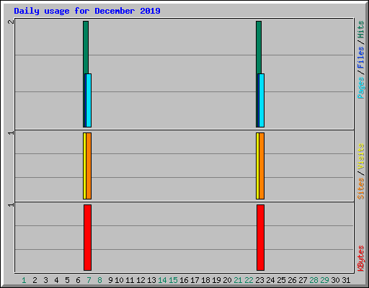Select day 6 on the date axis
Screen dimensions: 369x288
point(78,280)
